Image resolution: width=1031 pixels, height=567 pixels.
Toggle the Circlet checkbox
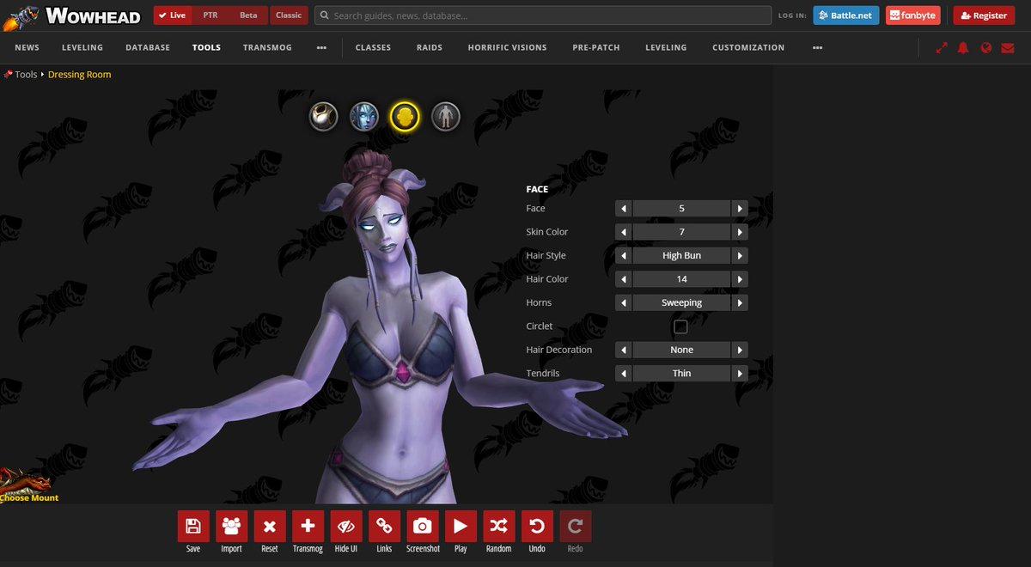tap(680, 326)
